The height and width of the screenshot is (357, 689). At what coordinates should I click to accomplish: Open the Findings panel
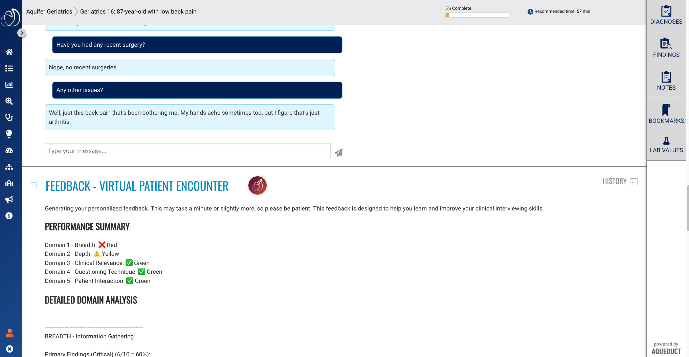pyautogui.click(x=666, y=48)
